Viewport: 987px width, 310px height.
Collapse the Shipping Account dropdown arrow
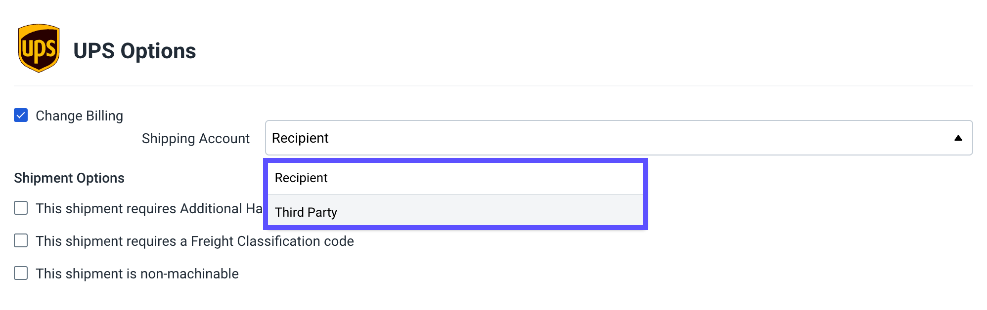point(958,138)
